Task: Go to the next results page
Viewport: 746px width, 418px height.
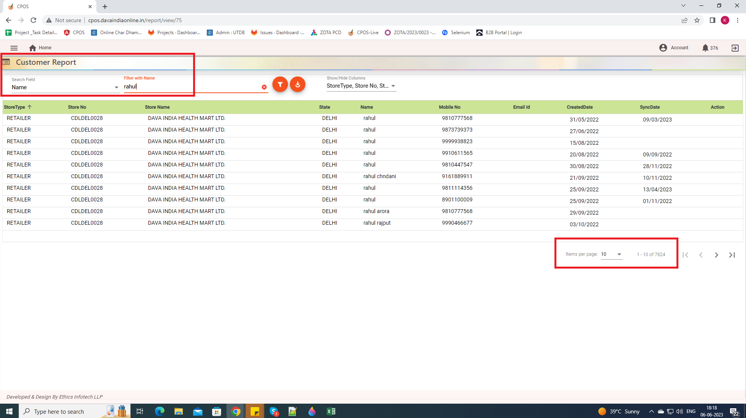Action: coord(716,255)
